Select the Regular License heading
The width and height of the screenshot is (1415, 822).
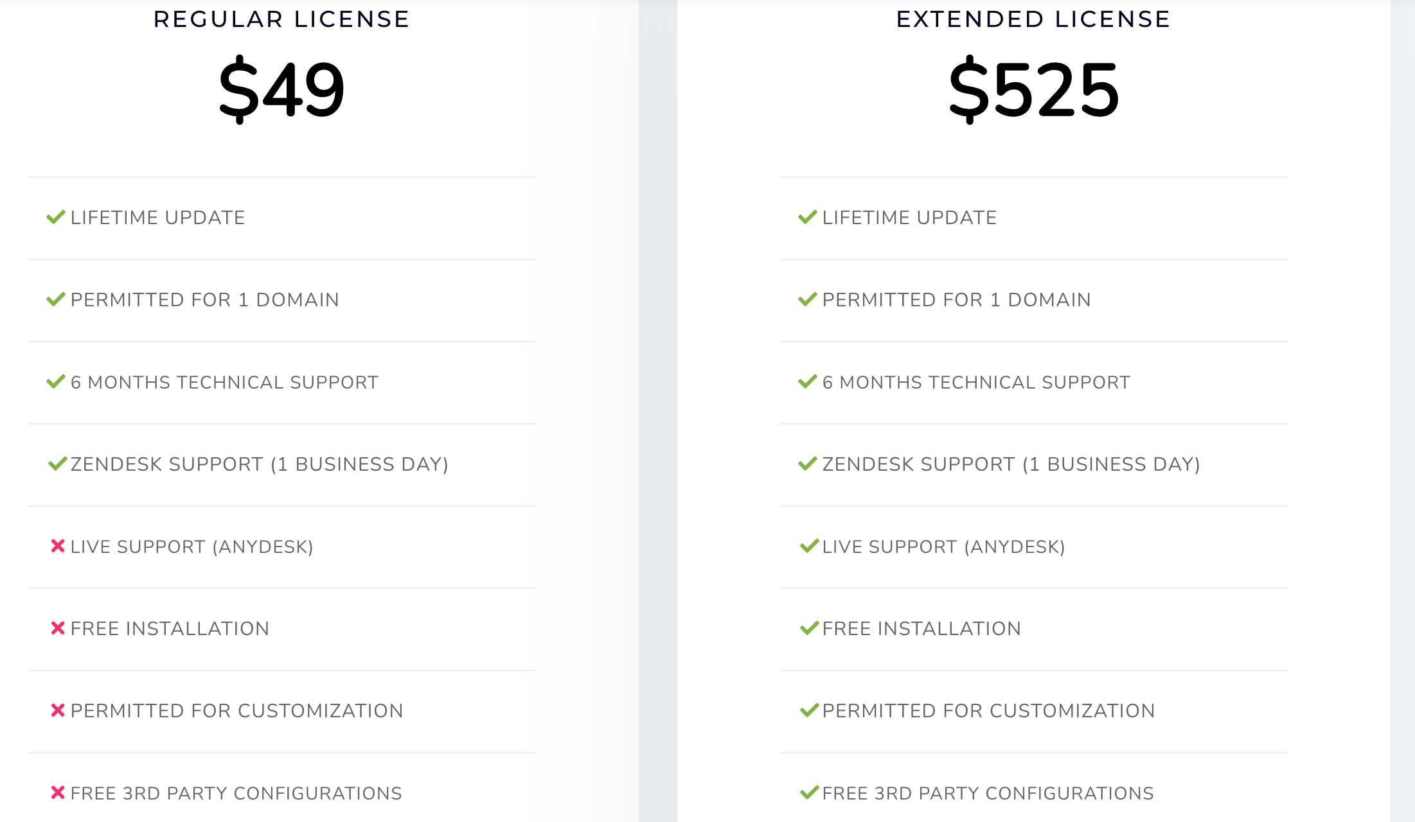(x=281, y=19)
